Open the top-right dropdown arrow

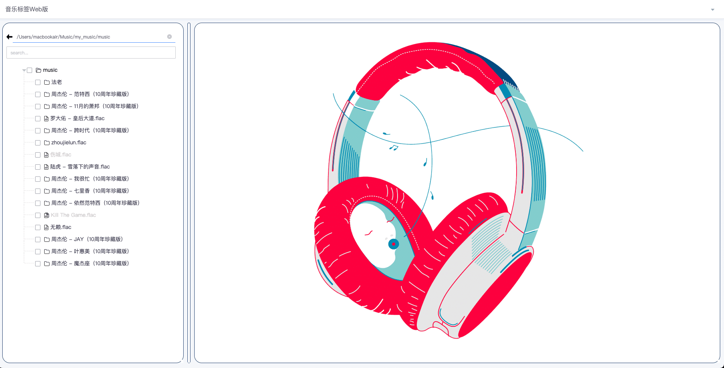713,9
